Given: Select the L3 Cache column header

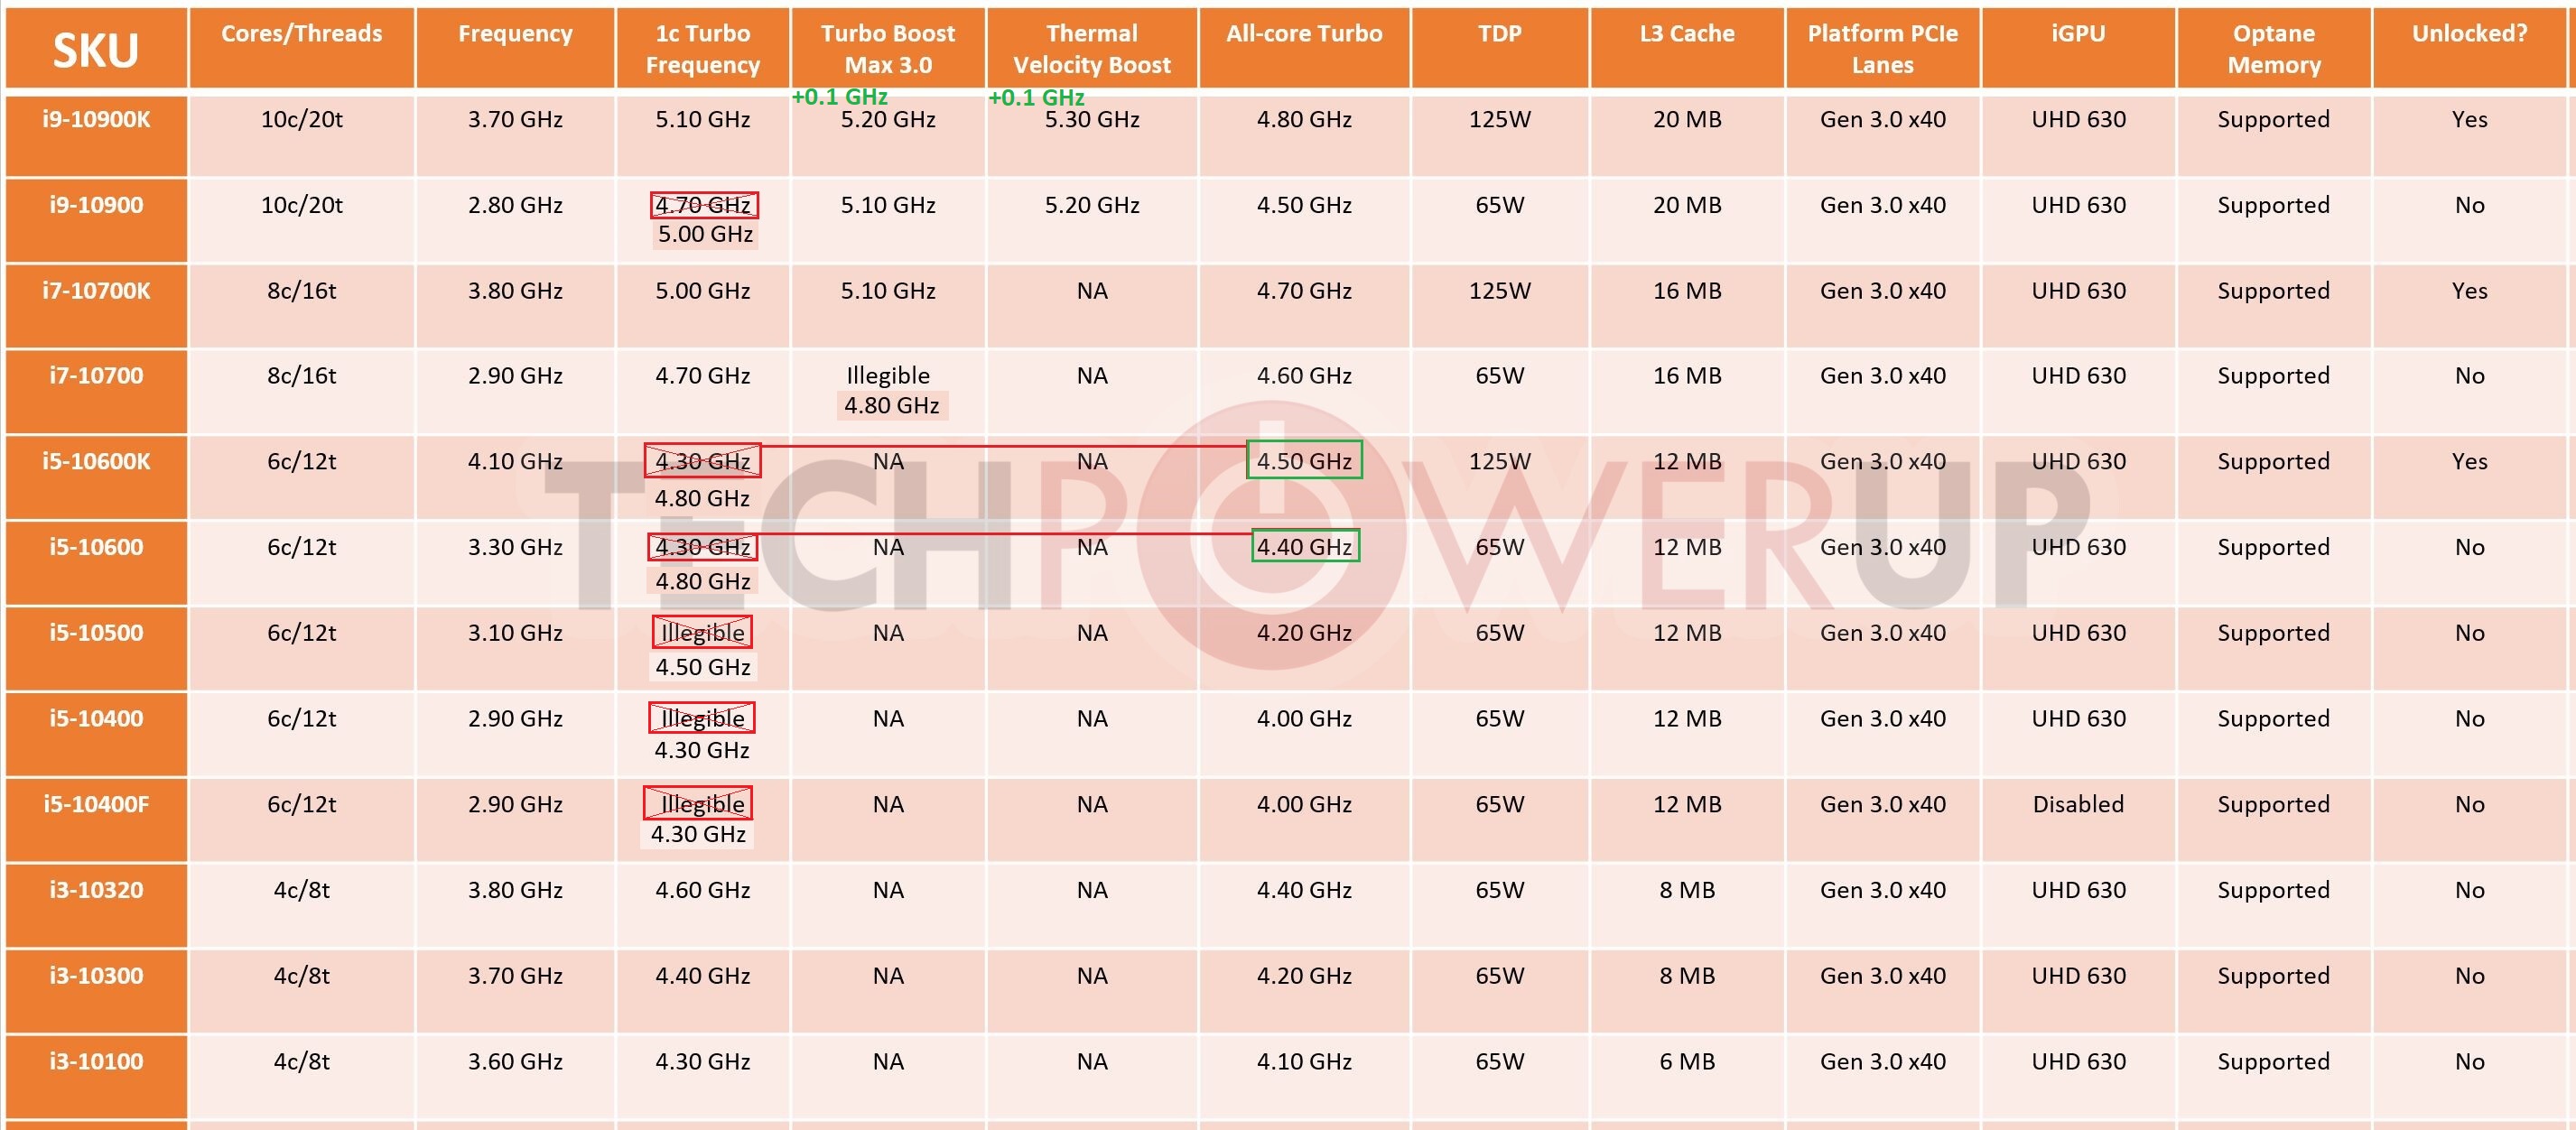Looking at the screenshot, I should 1687,48.
